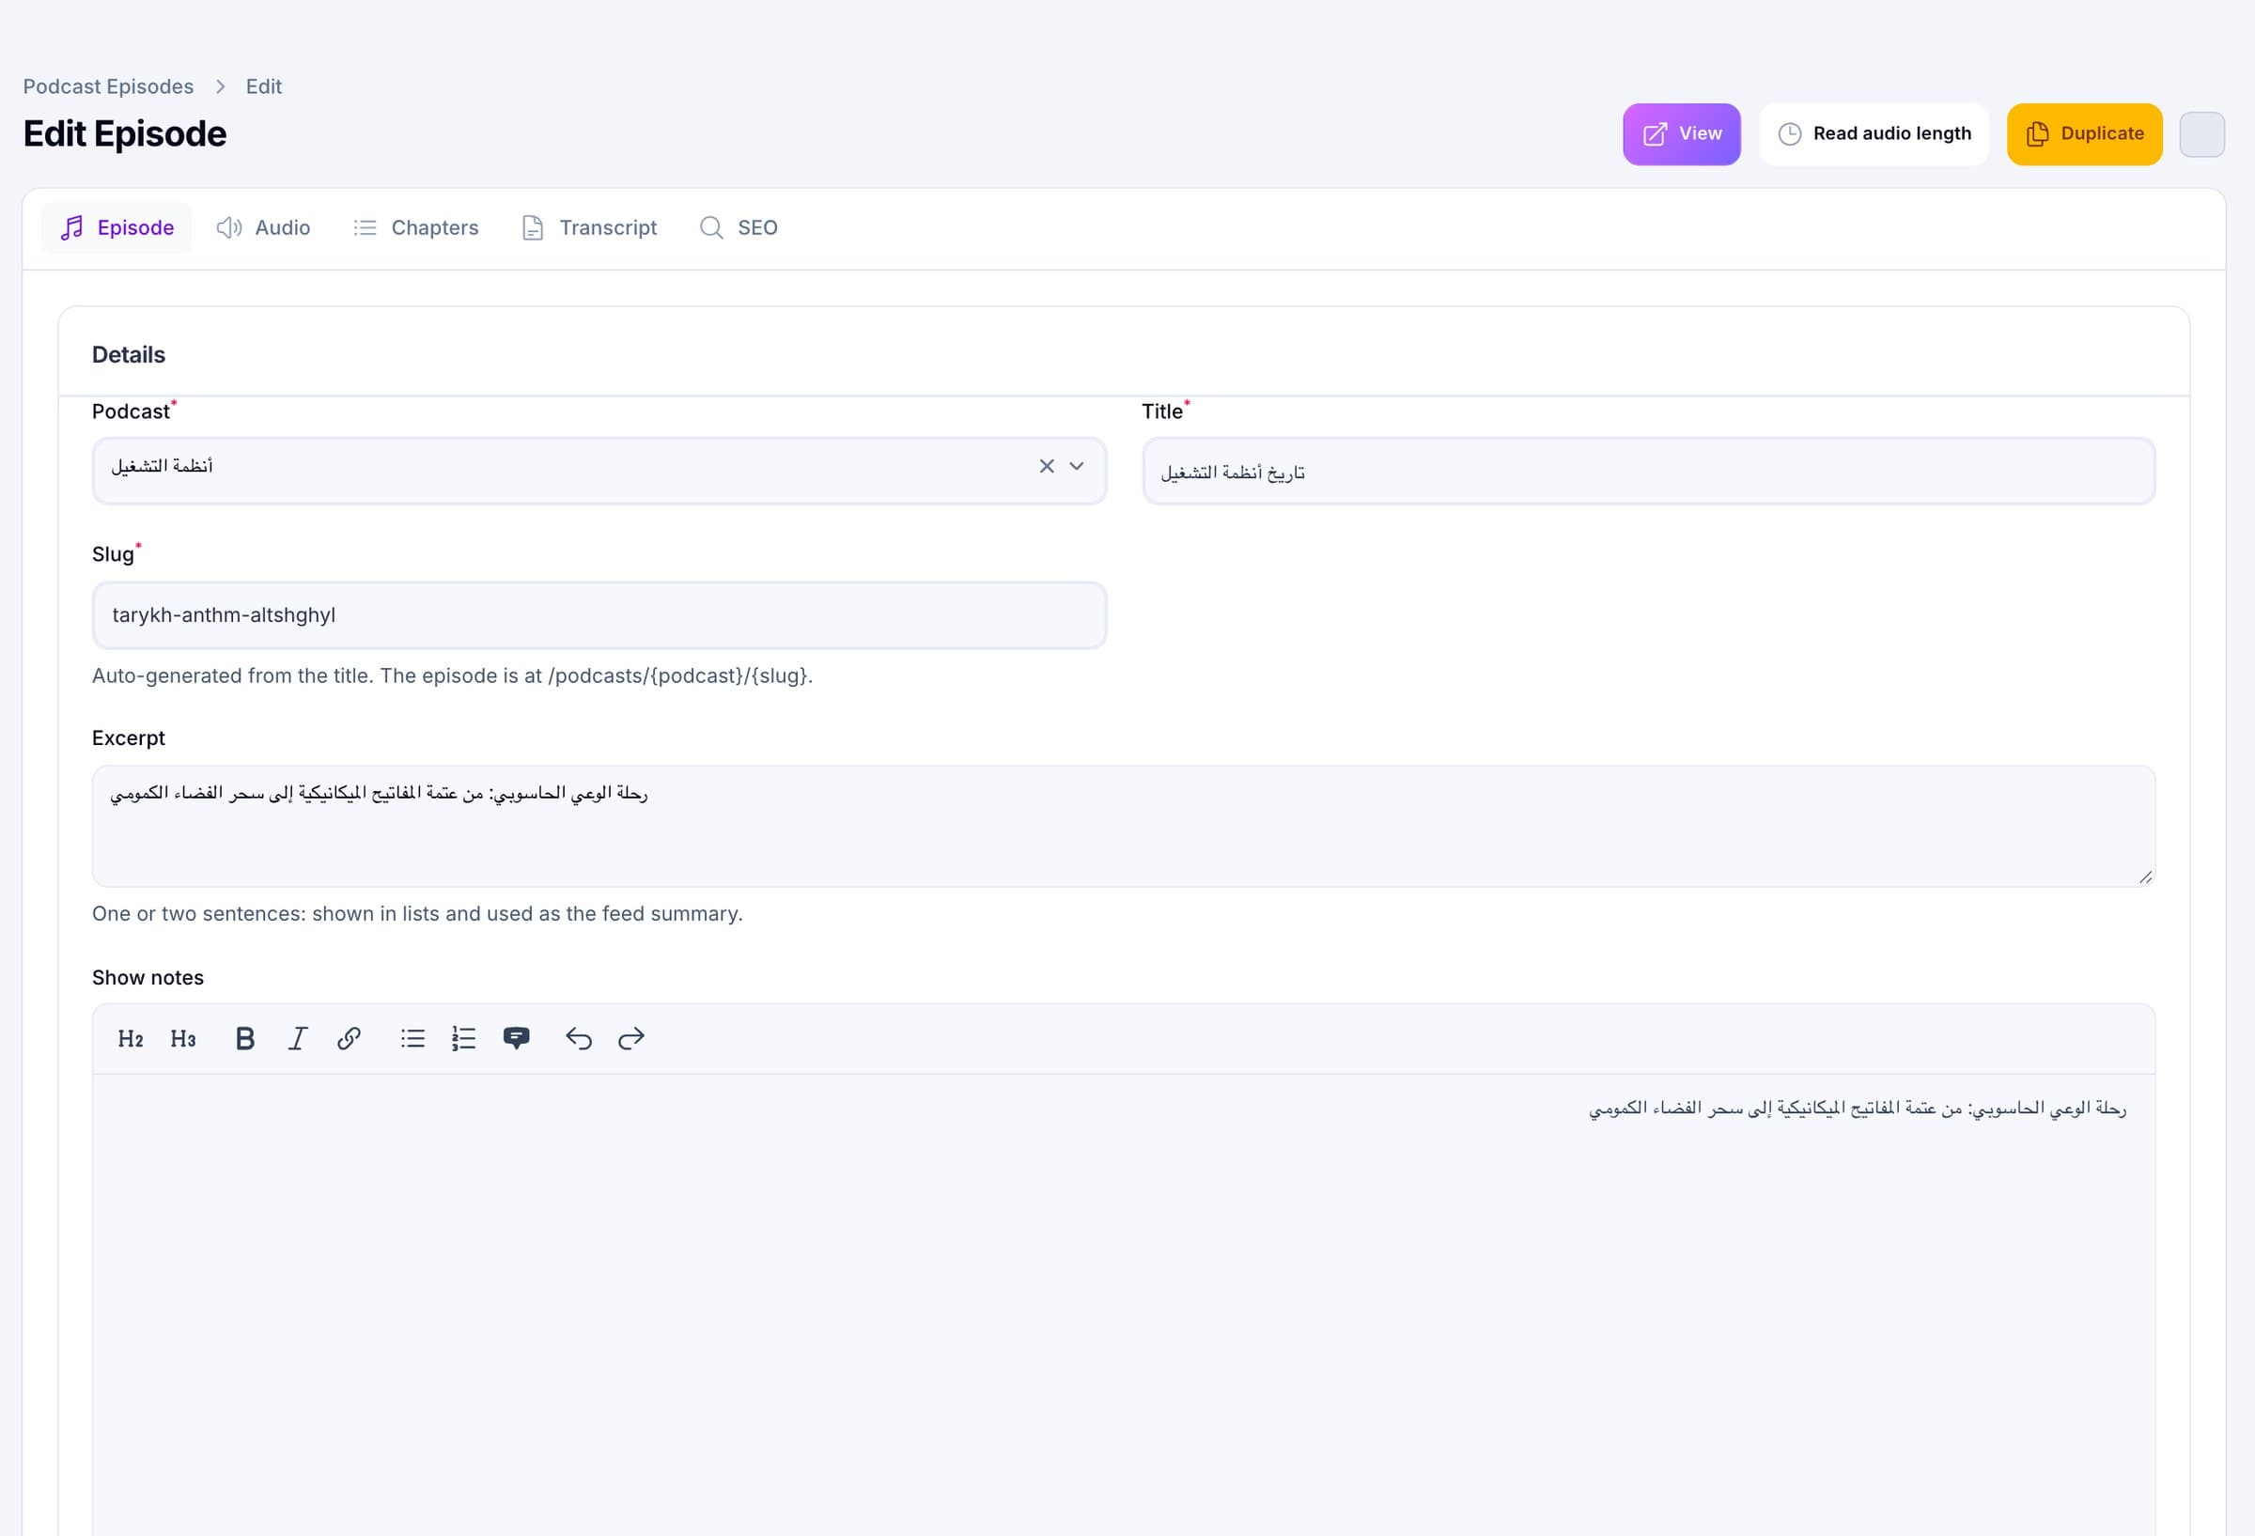Clear the selected Podcast value
Viewport: 2255px width, 1536px height.
1046,467
